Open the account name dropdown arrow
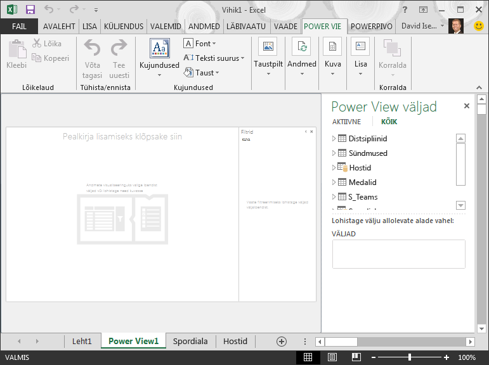 click(442, 26)
